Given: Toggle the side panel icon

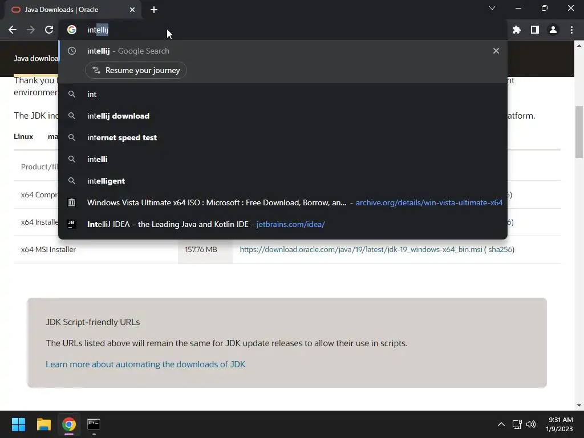Looking at the screenshot, I should click(535, 30).
